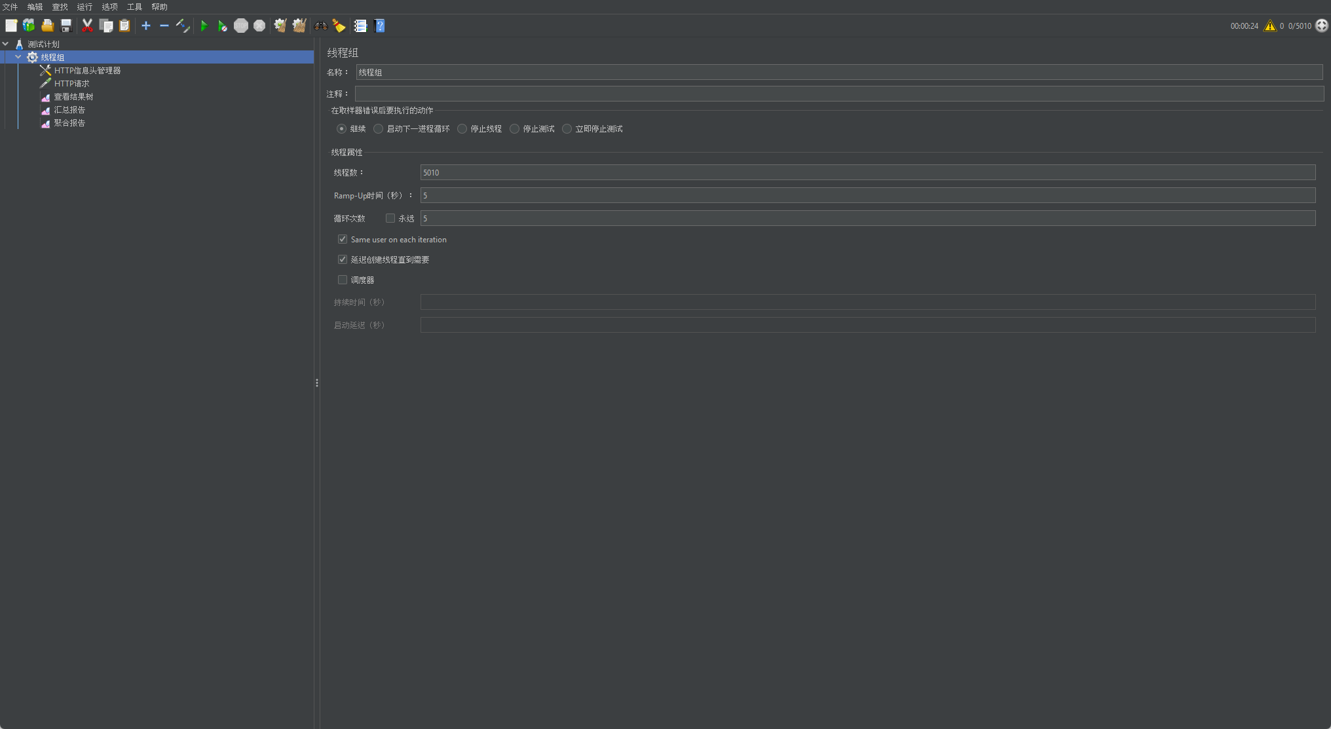This screenshot has width=1331, height=729.
Task: Open the 编辑 menu
Action: click(35, 7)
